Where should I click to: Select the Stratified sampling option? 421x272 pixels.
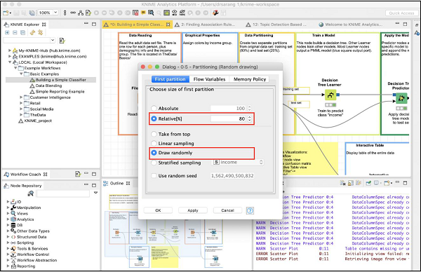point(154,163)
